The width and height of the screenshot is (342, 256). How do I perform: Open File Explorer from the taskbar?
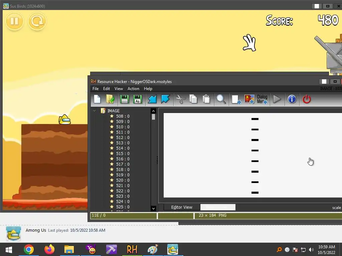coord(69,249)
